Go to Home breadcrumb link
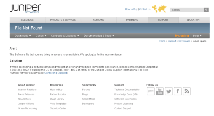Image resolution: width=214 pixels, height=116 pixels. (x=162, y=41)
